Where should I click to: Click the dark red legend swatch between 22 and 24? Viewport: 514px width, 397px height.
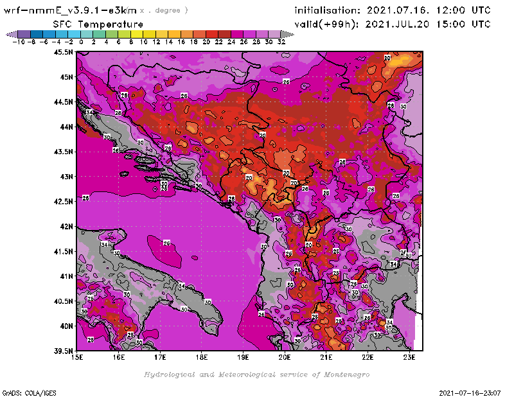click(x=224, y=35)
